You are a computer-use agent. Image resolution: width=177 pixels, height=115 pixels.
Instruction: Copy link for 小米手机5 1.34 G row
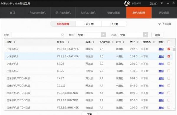click(x=161, y=56)
